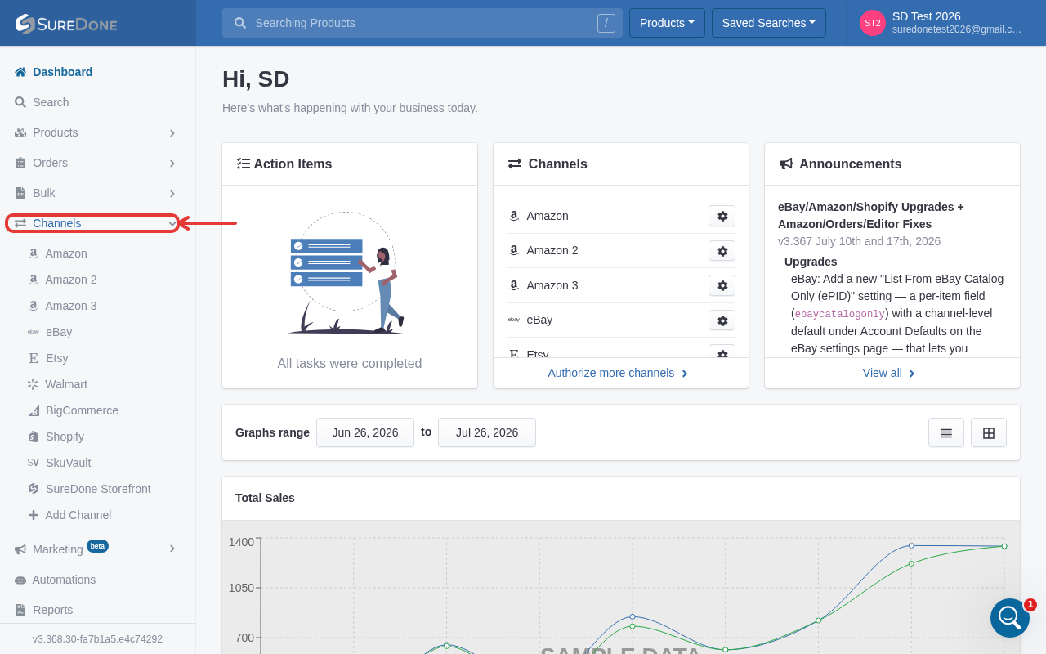The width and height of the screenshot is (1046, 654).
Task: Click the chat notification badge showing 1
Action: pyautogui.click(x=1030, y=605)
